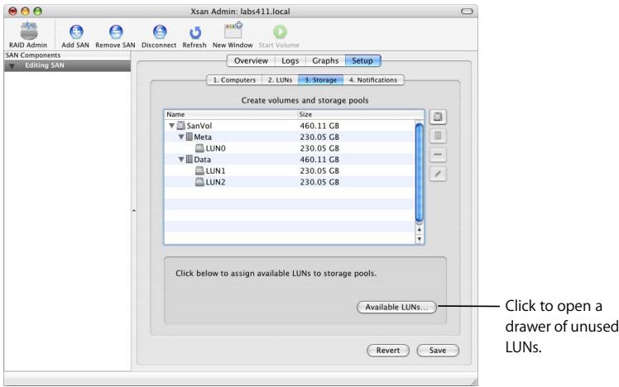Collapse the SanVol volume tree
619x387 pixels.
(x=172, y=126)
